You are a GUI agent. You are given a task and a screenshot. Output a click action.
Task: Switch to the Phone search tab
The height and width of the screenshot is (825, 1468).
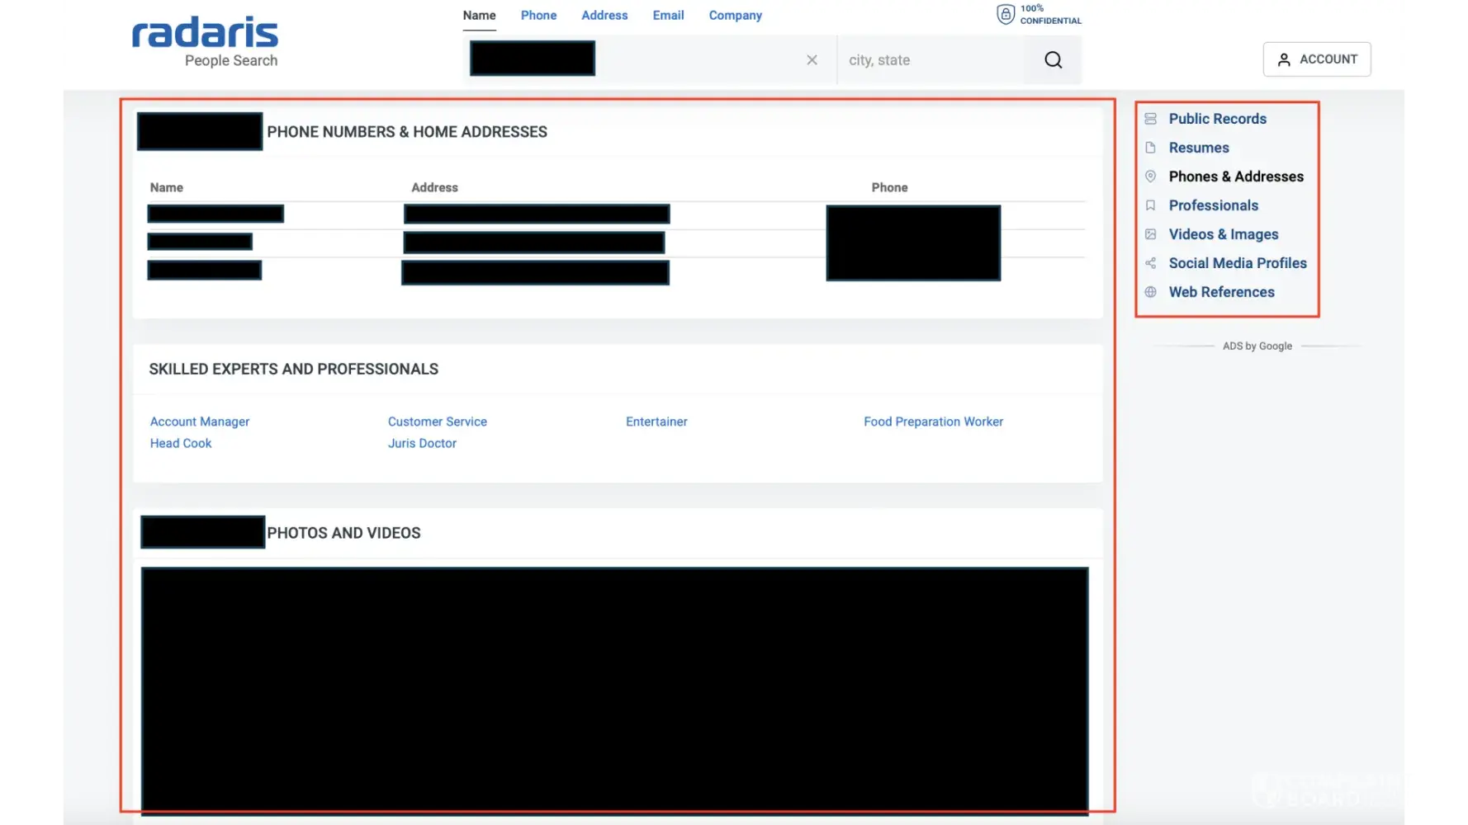tap(538, 16)
